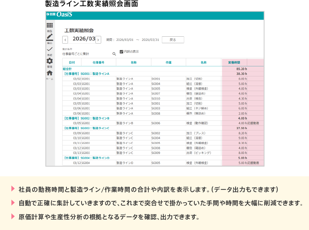The width and height of the screenshot is (309, 230).
Task: Click 出荷（検品） task name
Action: pos(194,98)
